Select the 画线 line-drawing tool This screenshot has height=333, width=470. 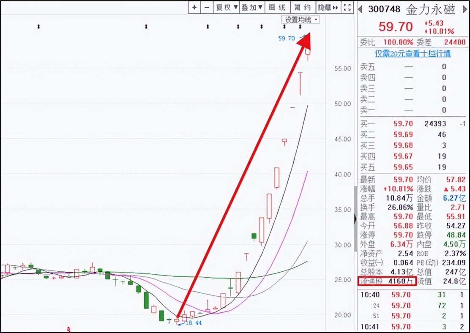pyautogui.click(x=278, y=7)
